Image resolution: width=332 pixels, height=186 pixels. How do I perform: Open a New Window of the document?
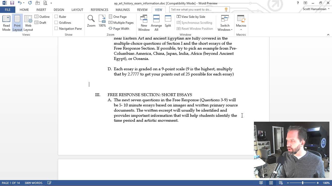tap(144, 23)
